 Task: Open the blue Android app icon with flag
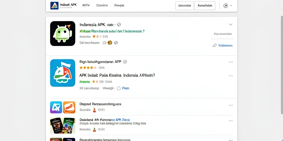(x=63, y=73)
